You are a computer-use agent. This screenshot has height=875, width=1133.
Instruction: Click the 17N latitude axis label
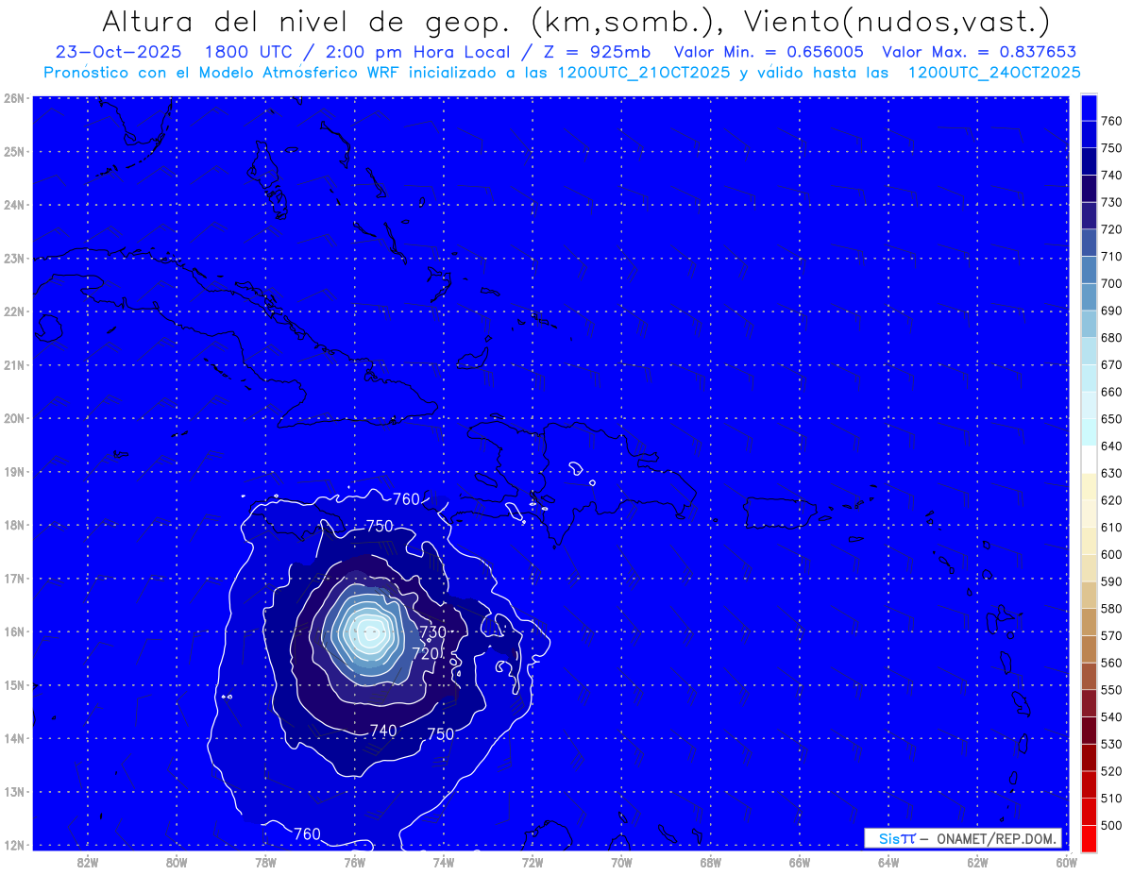click(x=13, y=579)
